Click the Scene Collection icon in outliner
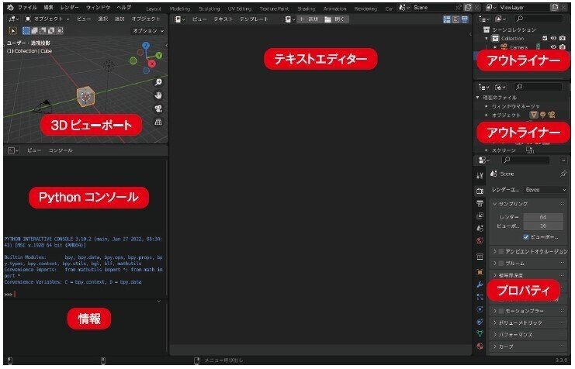575x369 pixels. pos(487,29)
